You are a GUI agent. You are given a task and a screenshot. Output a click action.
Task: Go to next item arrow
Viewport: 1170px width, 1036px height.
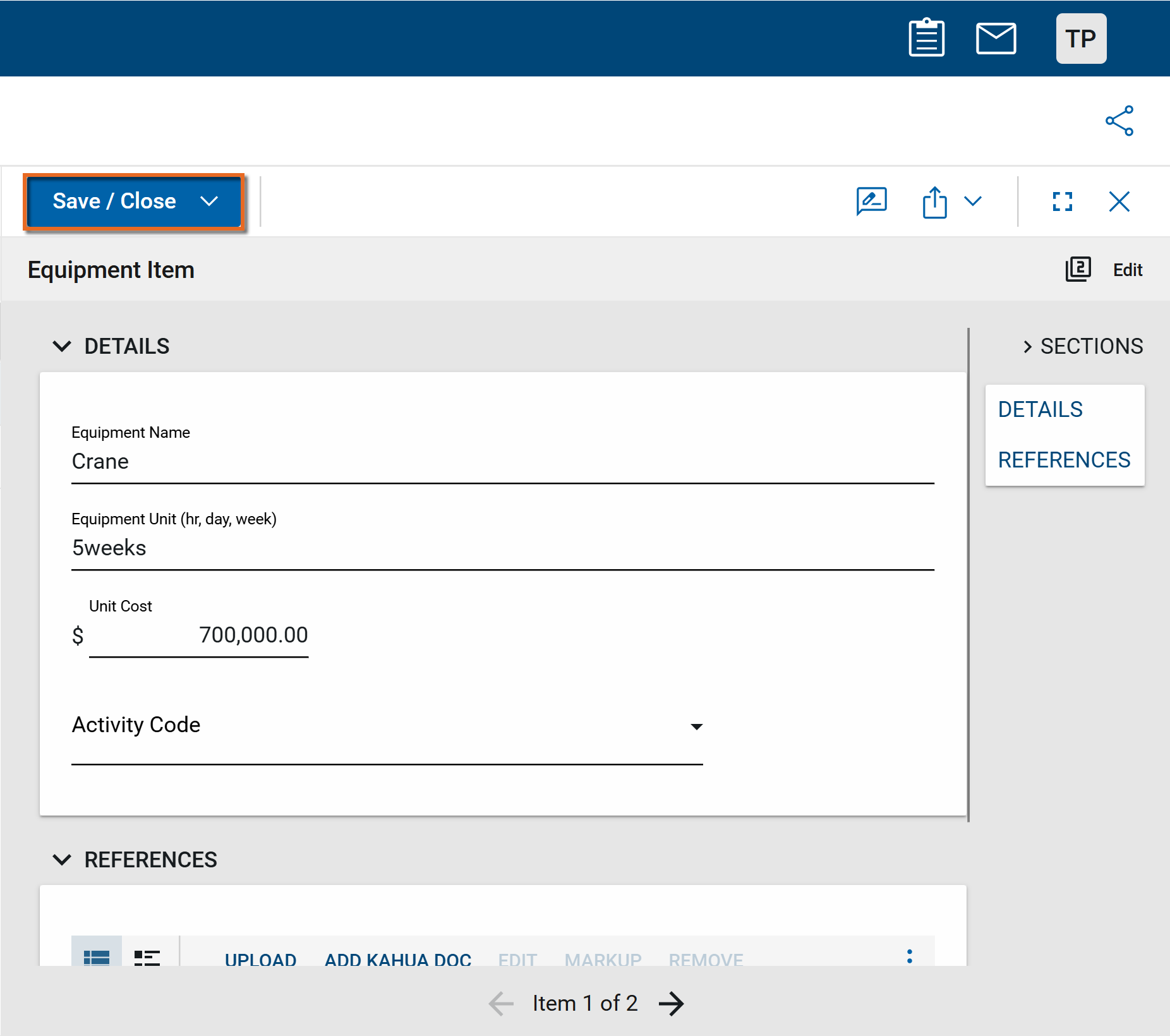click(x=671, y=1003)
